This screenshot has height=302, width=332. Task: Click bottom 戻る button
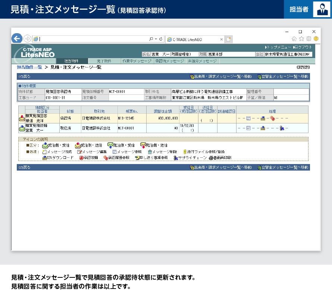click(25, 168)
